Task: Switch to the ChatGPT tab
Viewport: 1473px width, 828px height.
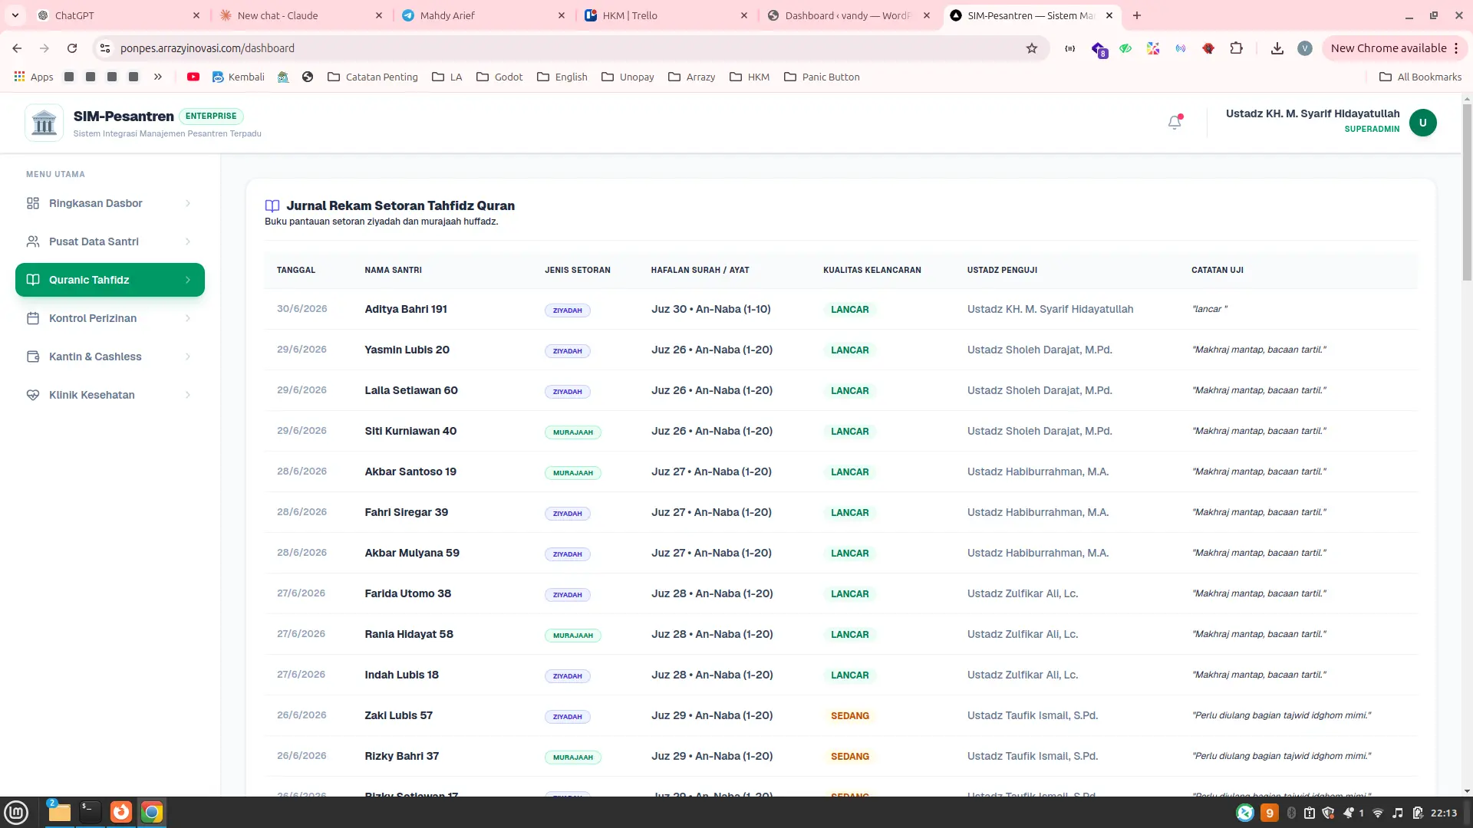Action: tap(119, 15)
